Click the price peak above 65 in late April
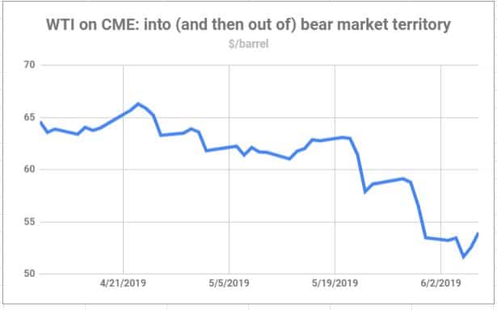This screenshot has width=497, height=310. [x=138, y=103]
